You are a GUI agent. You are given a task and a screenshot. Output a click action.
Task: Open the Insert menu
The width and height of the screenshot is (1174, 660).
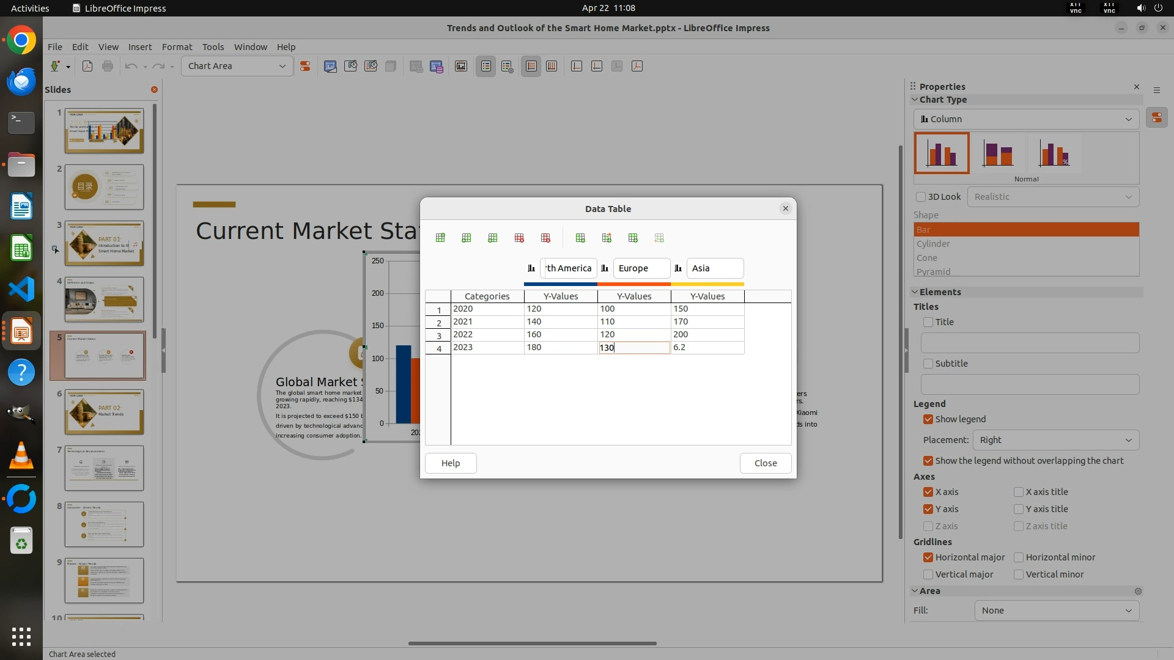coord(139,47)
